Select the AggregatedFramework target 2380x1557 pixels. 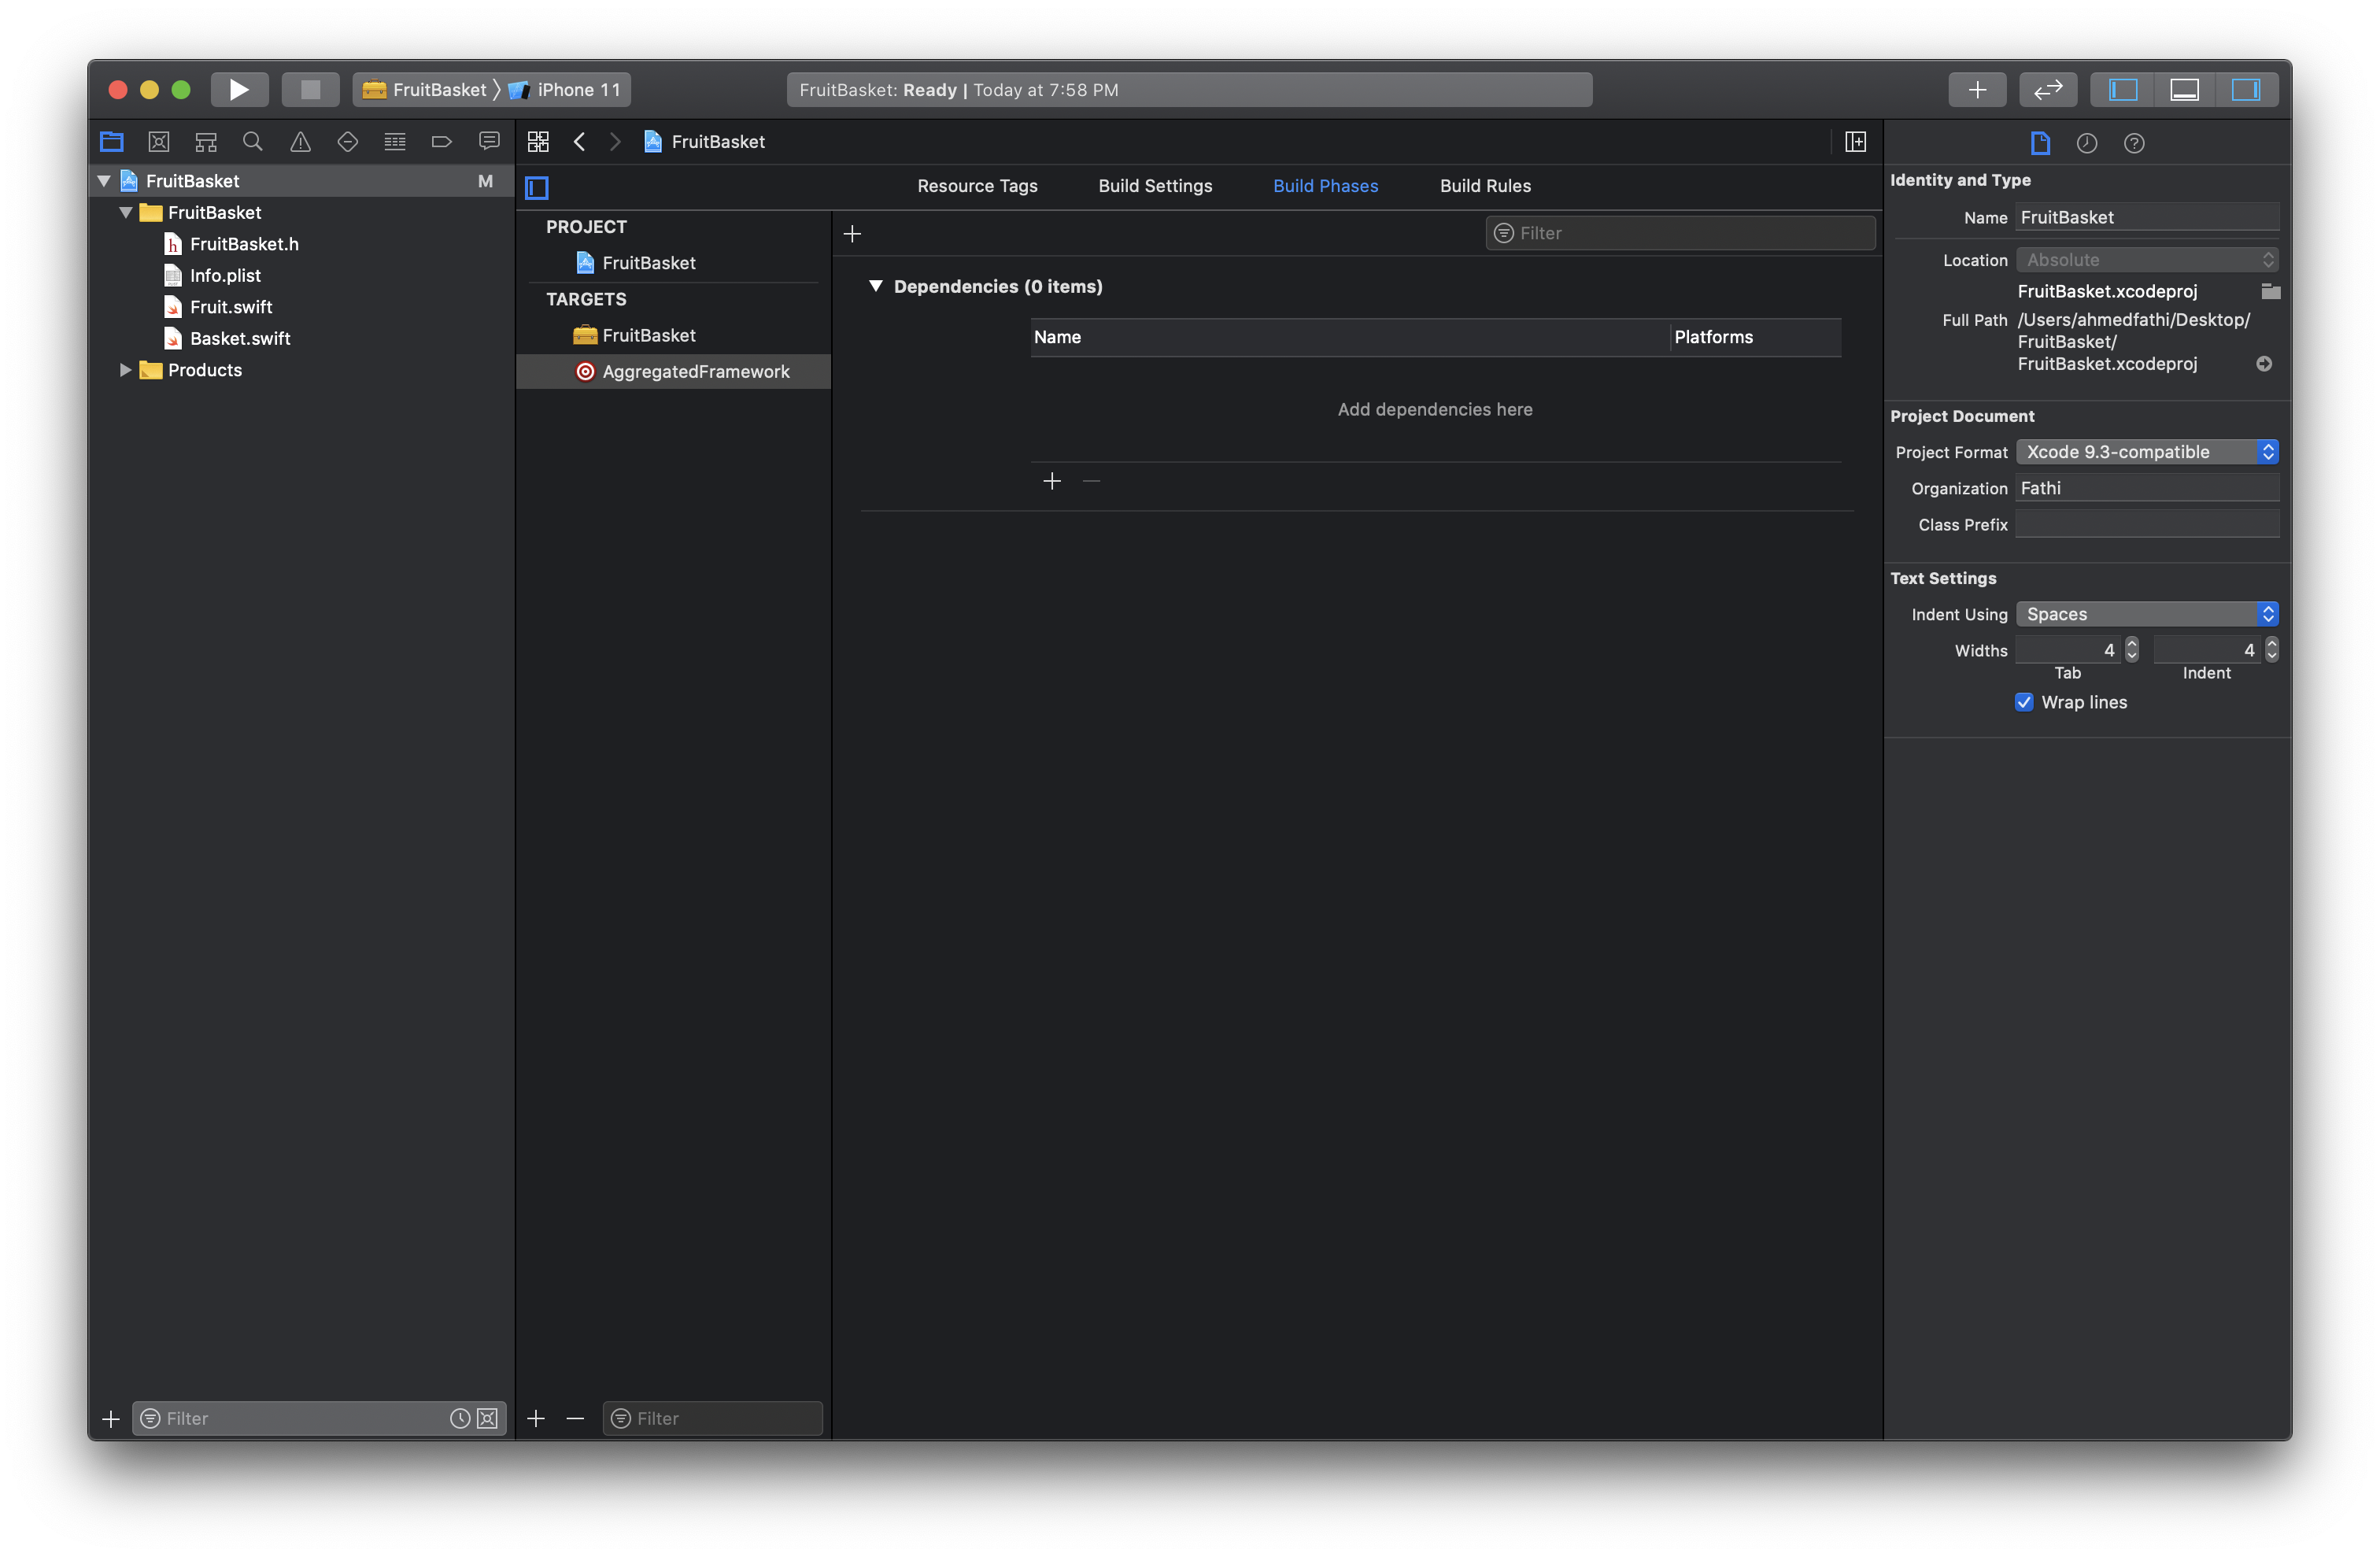click(674, 372)
